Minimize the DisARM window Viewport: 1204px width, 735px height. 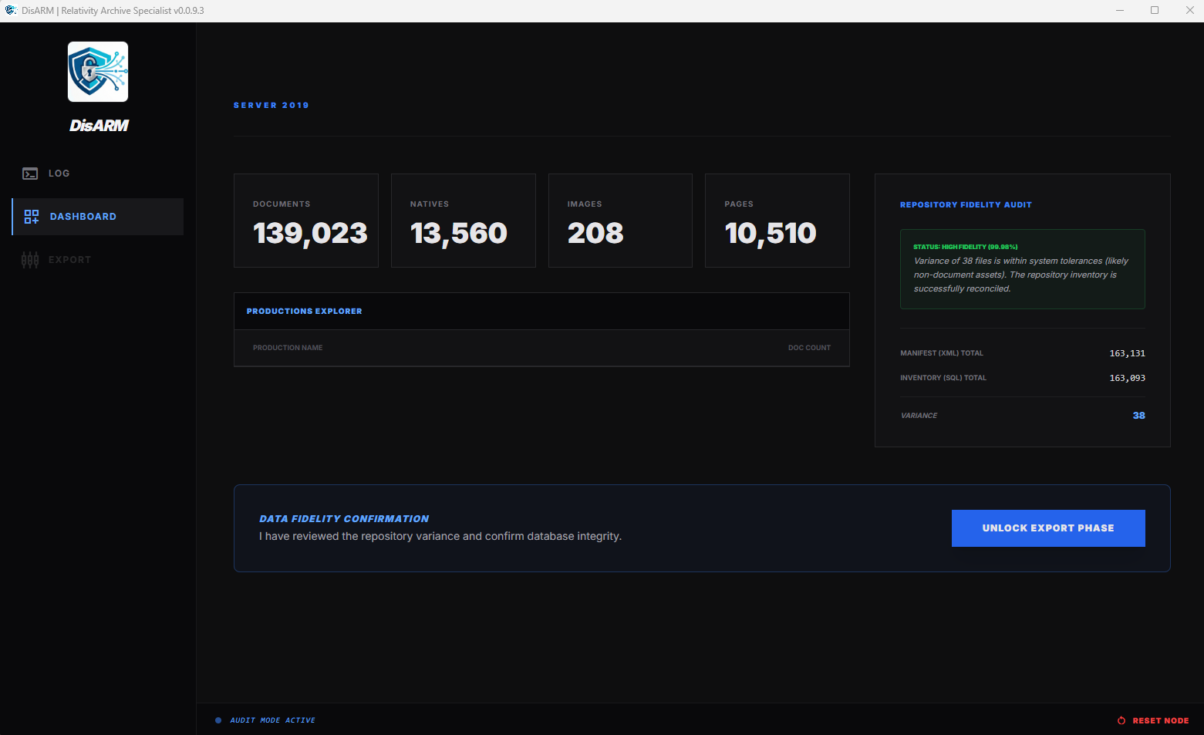[1119, 11]
